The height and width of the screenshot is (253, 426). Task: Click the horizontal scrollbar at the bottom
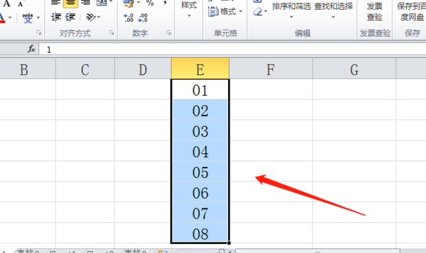317,251
